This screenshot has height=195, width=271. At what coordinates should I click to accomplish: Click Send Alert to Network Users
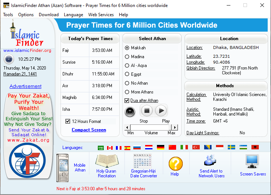[x=212, y=173]
